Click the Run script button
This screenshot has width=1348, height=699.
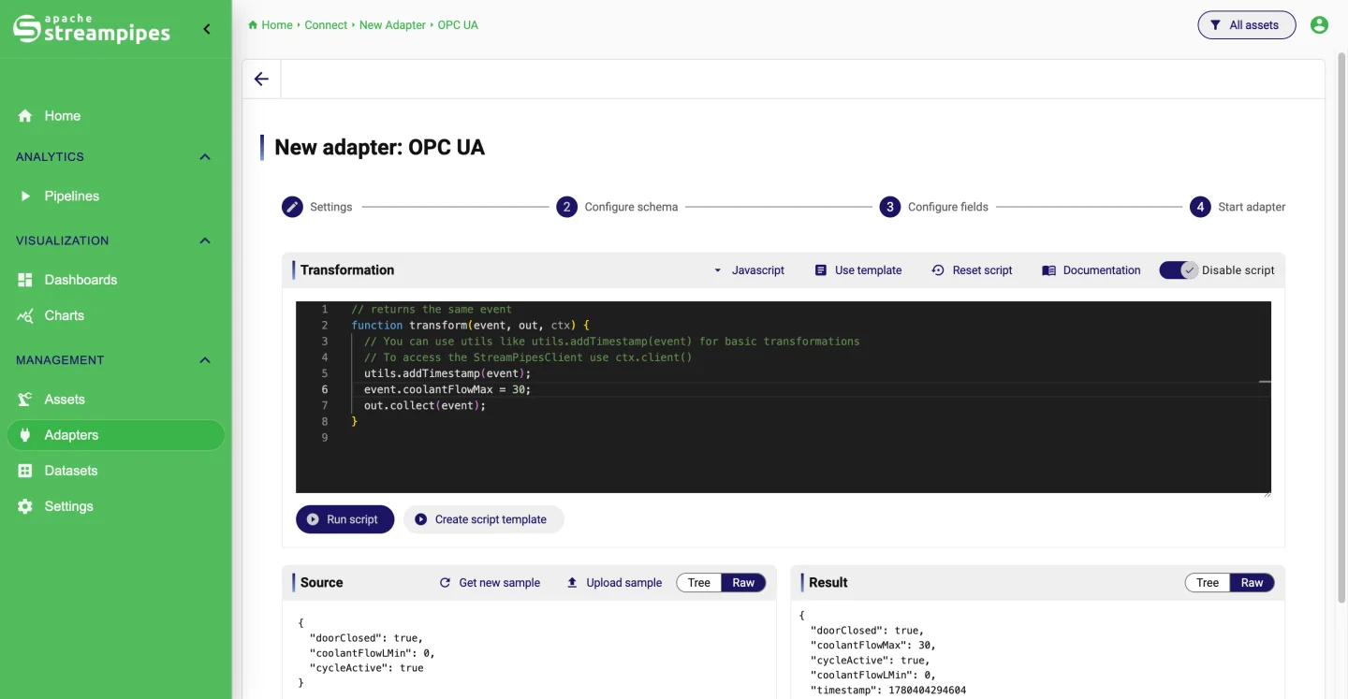tap(344, 519)
